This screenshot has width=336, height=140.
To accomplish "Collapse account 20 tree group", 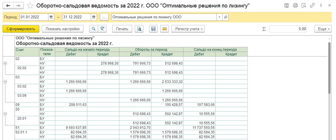I will [5, 114].
